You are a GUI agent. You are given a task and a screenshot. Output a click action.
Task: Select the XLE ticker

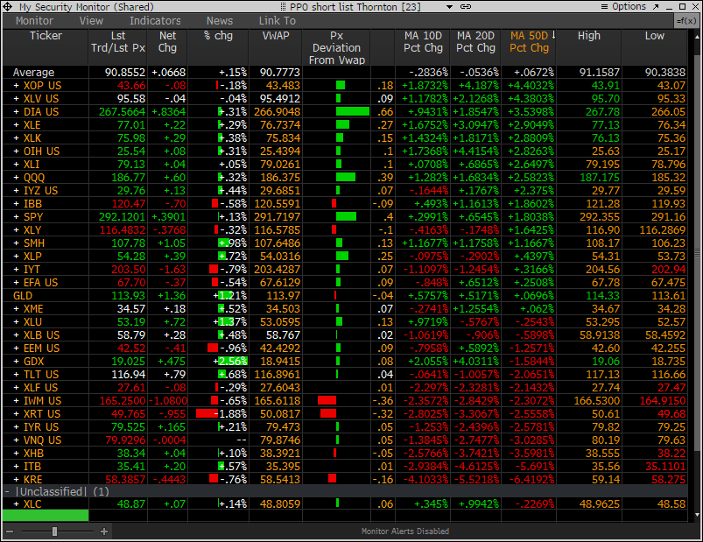point(32,125)
